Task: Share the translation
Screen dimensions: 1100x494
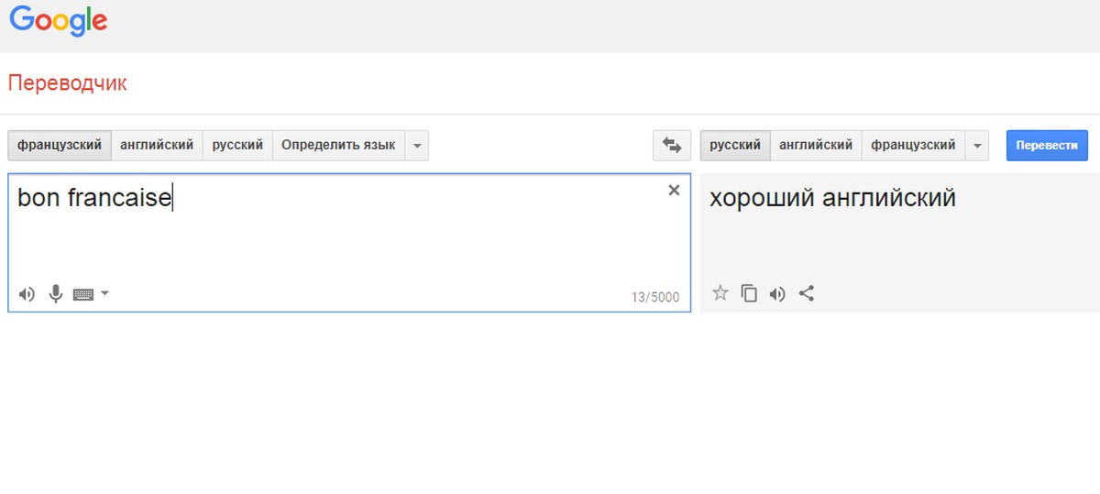Action: [x=807, y=293]
